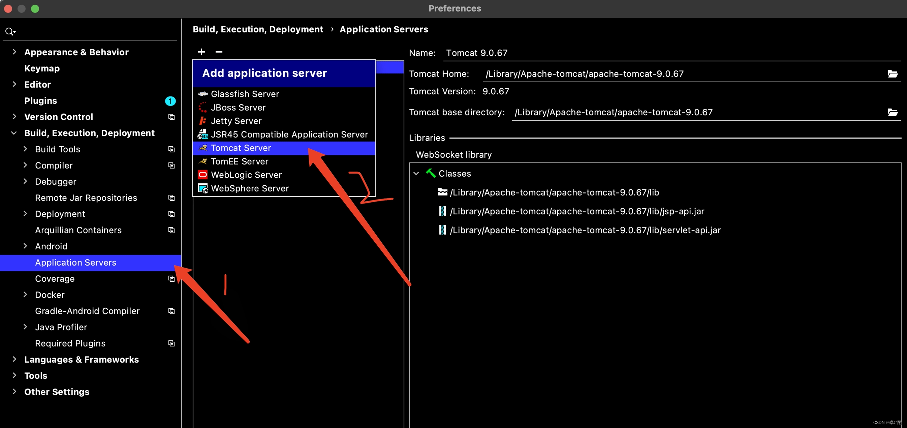Browse folder icon for Tomcat Home

point(893,74)
